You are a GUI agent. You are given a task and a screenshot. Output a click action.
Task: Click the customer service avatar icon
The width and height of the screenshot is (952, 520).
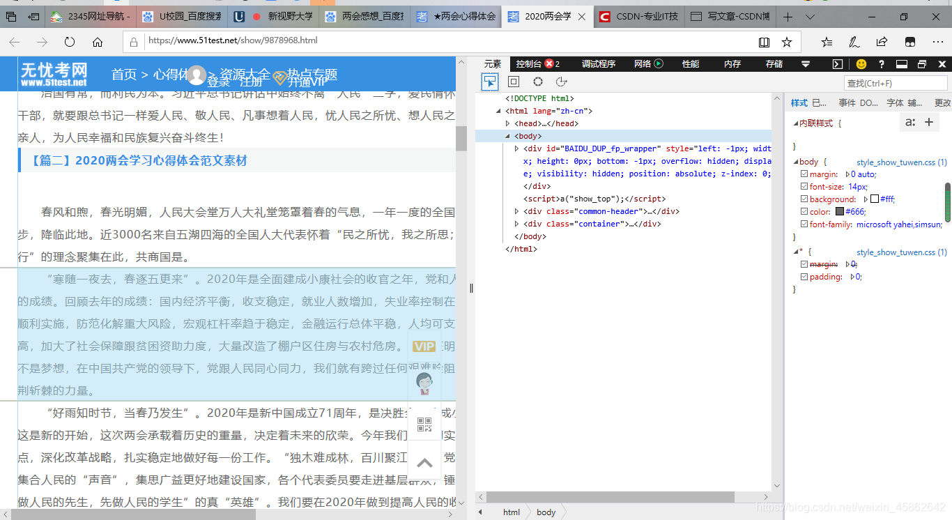[x=424, y=383]
